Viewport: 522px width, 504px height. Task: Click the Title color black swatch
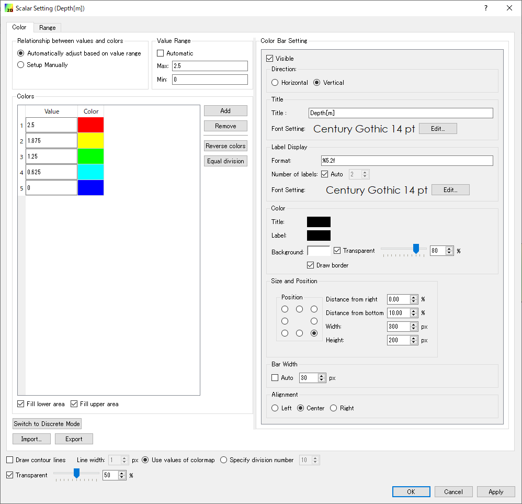319,222
